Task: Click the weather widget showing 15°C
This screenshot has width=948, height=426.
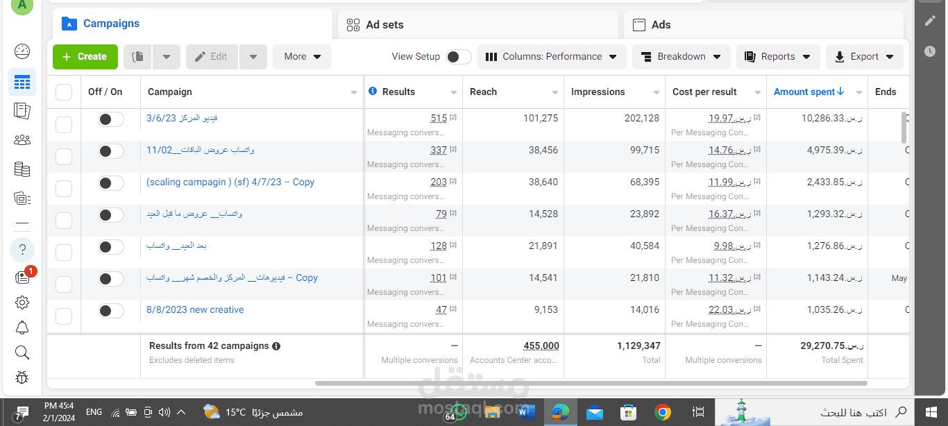Action: [x=253, y=413]
